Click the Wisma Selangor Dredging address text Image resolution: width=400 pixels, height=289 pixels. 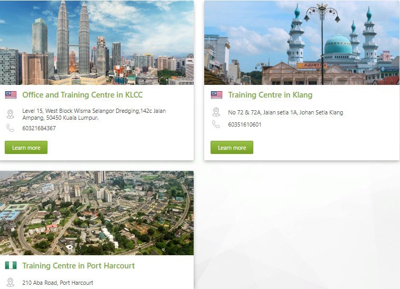(x=94, y=114)
